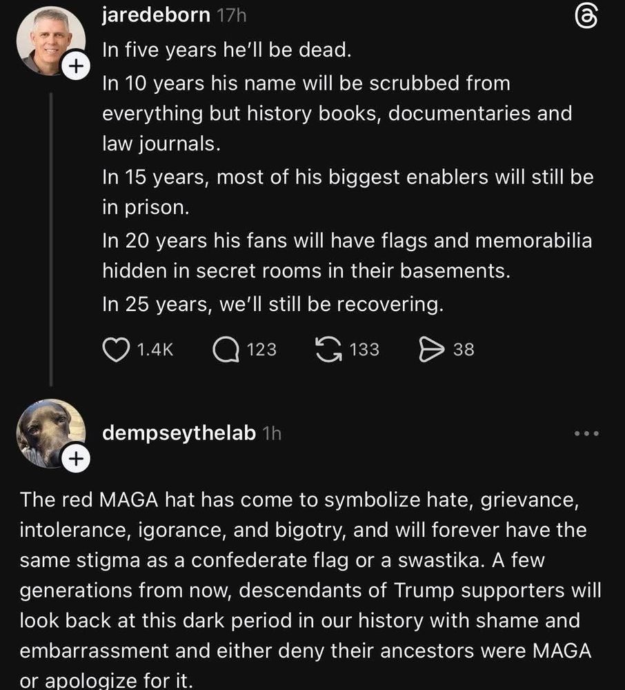View the 133 reposts count
This screenshot has height=690, width=625.
[364, 350]
